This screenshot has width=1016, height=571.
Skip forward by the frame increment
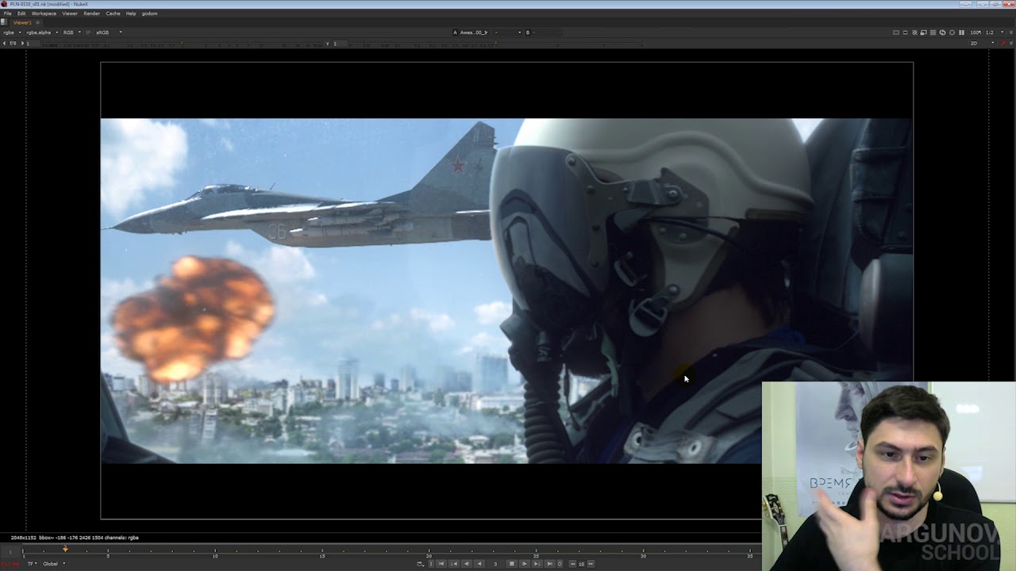point(590,564)
